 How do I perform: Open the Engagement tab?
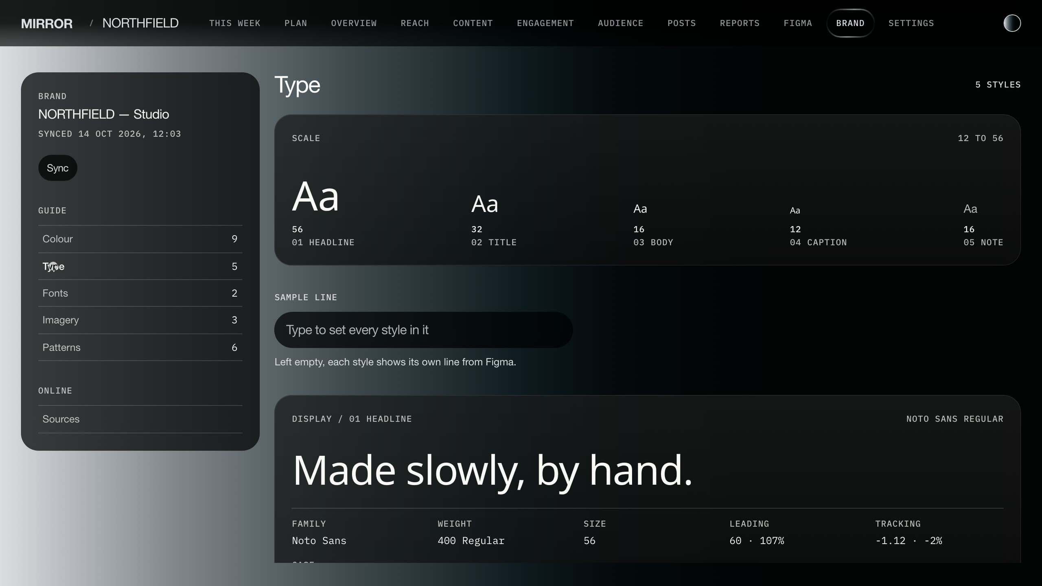pos(545,23)
